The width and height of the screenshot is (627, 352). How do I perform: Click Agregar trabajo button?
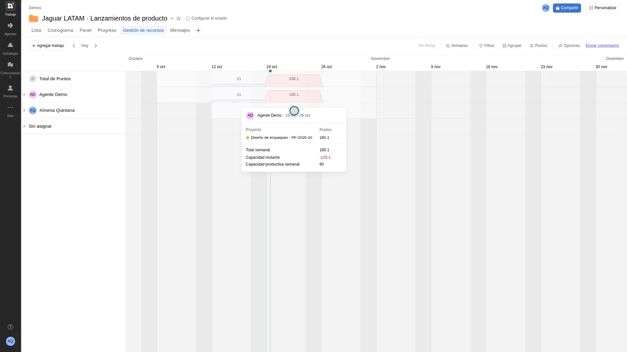(x=48, y=46)
